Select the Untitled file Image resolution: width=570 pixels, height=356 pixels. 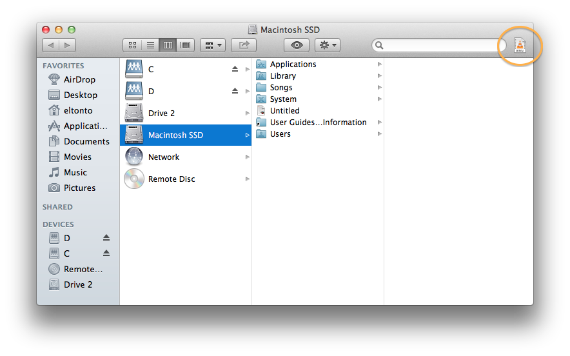[318, 110]
